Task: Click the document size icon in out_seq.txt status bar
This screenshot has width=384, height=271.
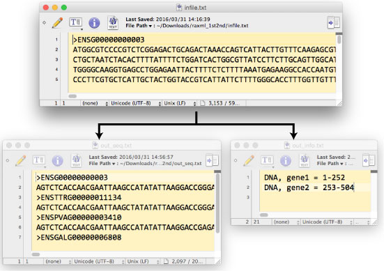Action: pos(166,261)
